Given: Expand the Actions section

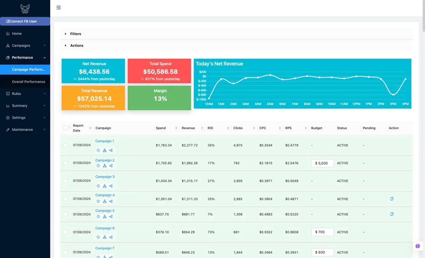Looking at the screenshot, I should point(77,45).
